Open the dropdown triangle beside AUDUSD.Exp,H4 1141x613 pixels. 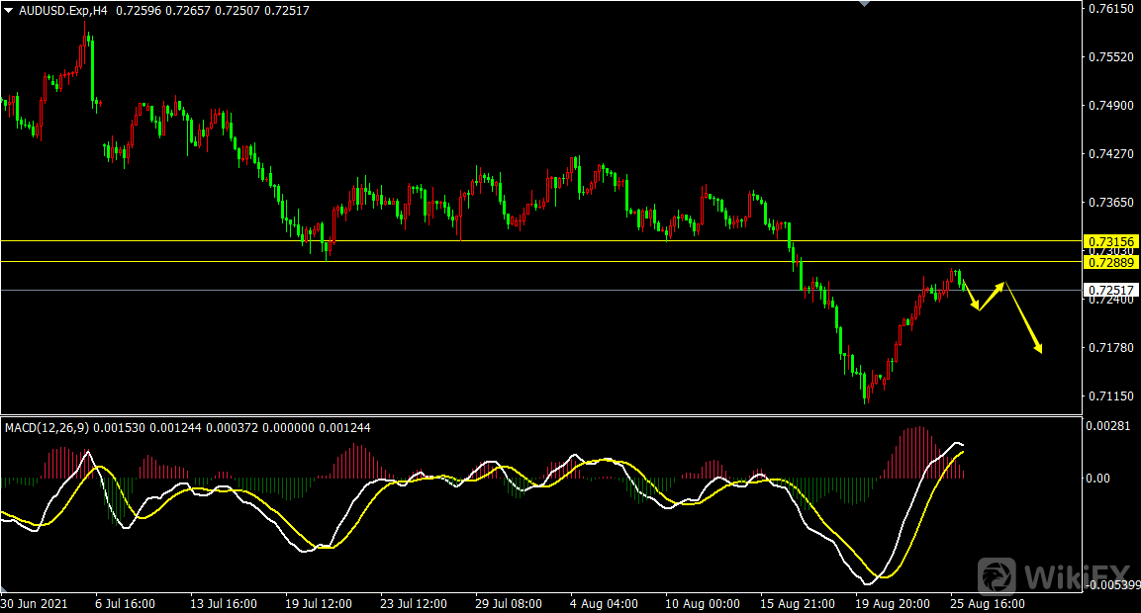(x=9, y=10)
